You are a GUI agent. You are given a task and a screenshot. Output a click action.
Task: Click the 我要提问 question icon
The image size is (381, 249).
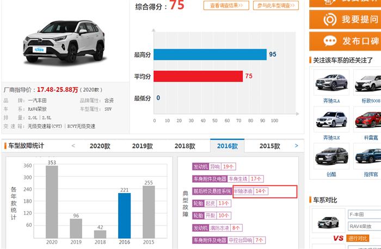(330, 20)
